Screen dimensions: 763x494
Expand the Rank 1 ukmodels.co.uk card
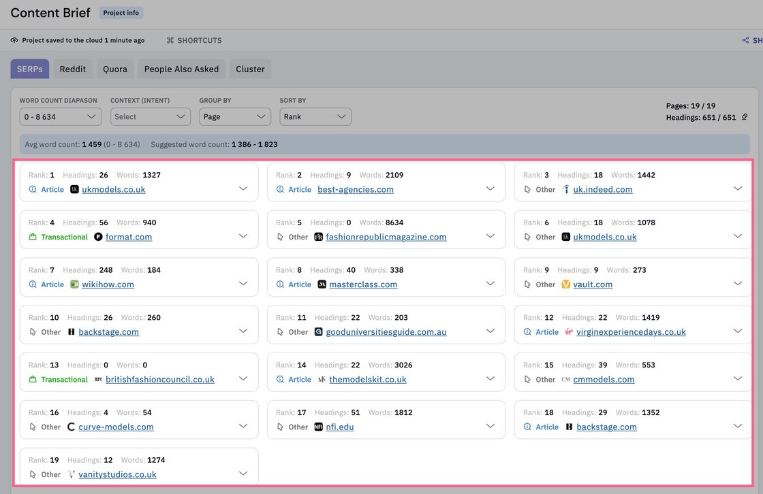(x=243, y=188)
